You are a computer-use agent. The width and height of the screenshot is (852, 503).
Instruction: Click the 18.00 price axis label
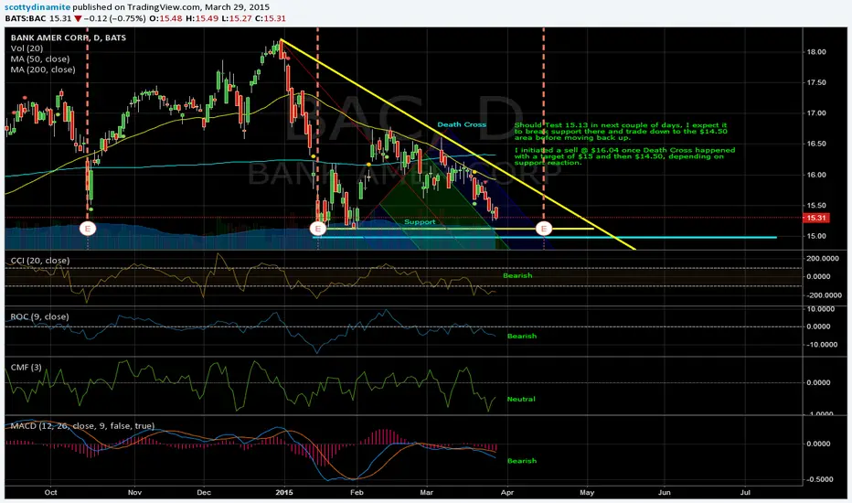point(816,51)
